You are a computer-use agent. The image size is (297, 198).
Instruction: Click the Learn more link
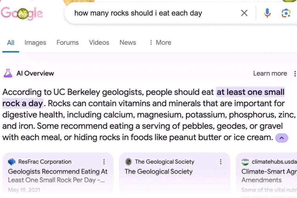[x=270, y=73]
